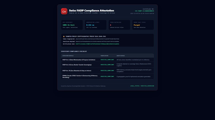Viewport: 215px width, 120px height.
Task: Click the overhead note under the latency value
Action: 91,27
